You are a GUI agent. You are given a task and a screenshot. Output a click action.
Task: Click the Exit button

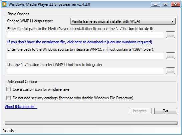[166, 111]
